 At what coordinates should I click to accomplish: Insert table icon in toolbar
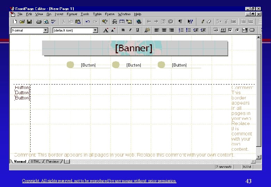pyautogui.click(x=122, y=21)
